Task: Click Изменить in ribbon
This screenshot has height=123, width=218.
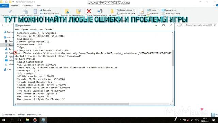Action: (153, 14)
